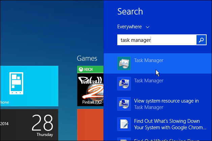
Task: Open the orange-red tile under Pinball FX2
Action: click(90, 125)
